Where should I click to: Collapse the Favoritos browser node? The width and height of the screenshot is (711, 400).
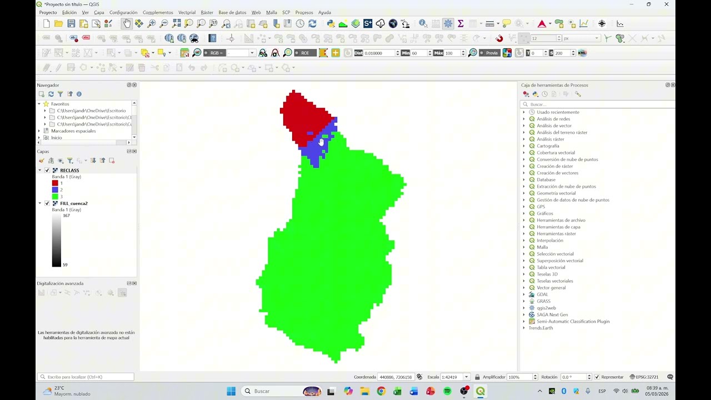(x=39, y=104)
